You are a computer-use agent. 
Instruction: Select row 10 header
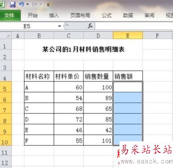(x=6, y=140)
